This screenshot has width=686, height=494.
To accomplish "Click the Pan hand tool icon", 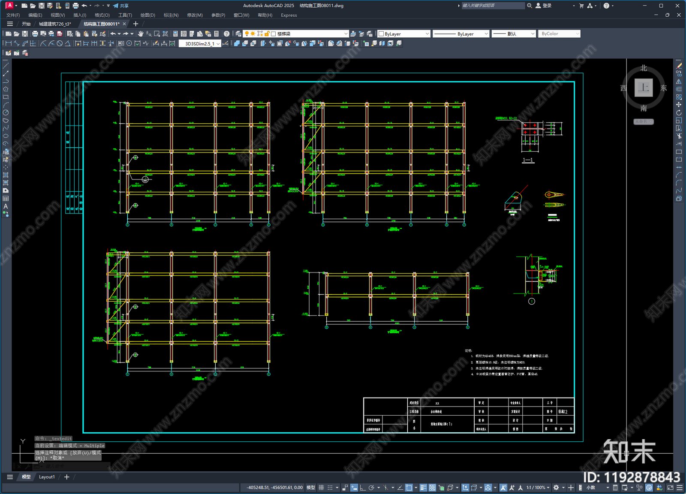I will click(140, 33).
